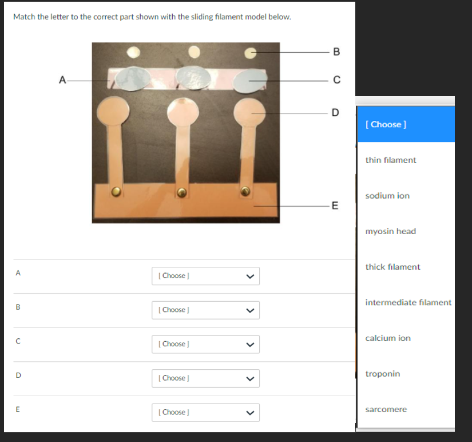Viewport: 472px width, 442px height.
Task: Choose 'troponin' from the list
Action: (406, 374)
